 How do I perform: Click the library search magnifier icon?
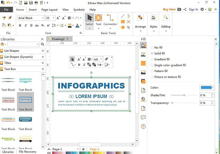tap(42, 44)
